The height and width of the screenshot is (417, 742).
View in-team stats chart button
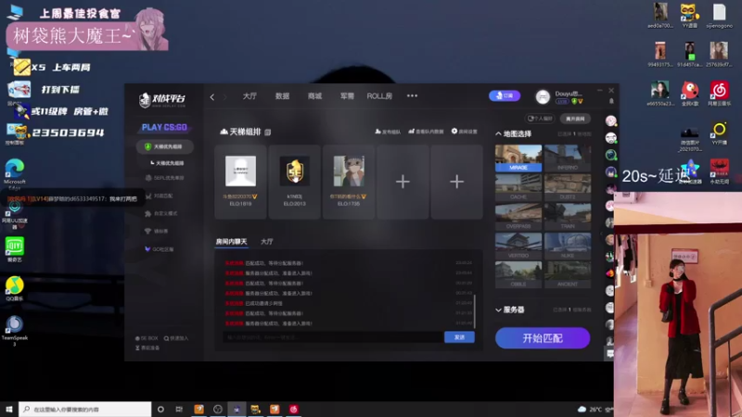[x=426, y=132]
